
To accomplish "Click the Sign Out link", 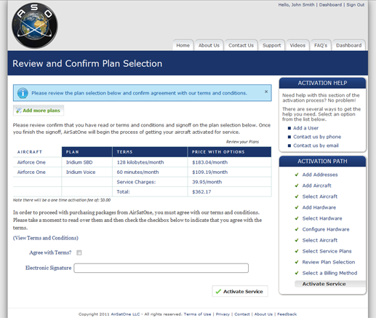I will 356,5.
